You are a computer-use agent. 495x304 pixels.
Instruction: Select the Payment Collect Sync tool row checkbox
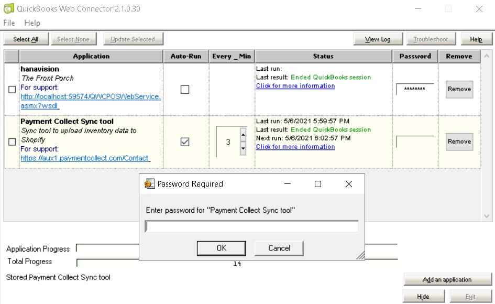pyautogui.click(x=12, y=142)
